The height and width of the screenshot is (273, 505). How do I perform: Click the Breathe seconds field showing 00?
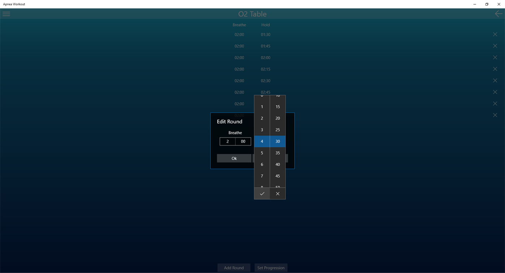pos(243,141)
